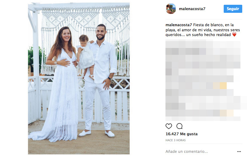The height and width of the screenshot is (157, 247).
Task: Click the malenacosta7 profile avatar
Action: [171, 9]
